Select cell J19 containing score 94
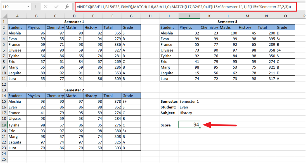 (x=189, y=124)
